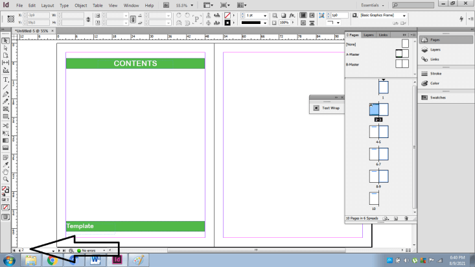The height and width of the screenshot is (267, 475).
Task: Open the stroke style dropdown
Action: point(265,23)
